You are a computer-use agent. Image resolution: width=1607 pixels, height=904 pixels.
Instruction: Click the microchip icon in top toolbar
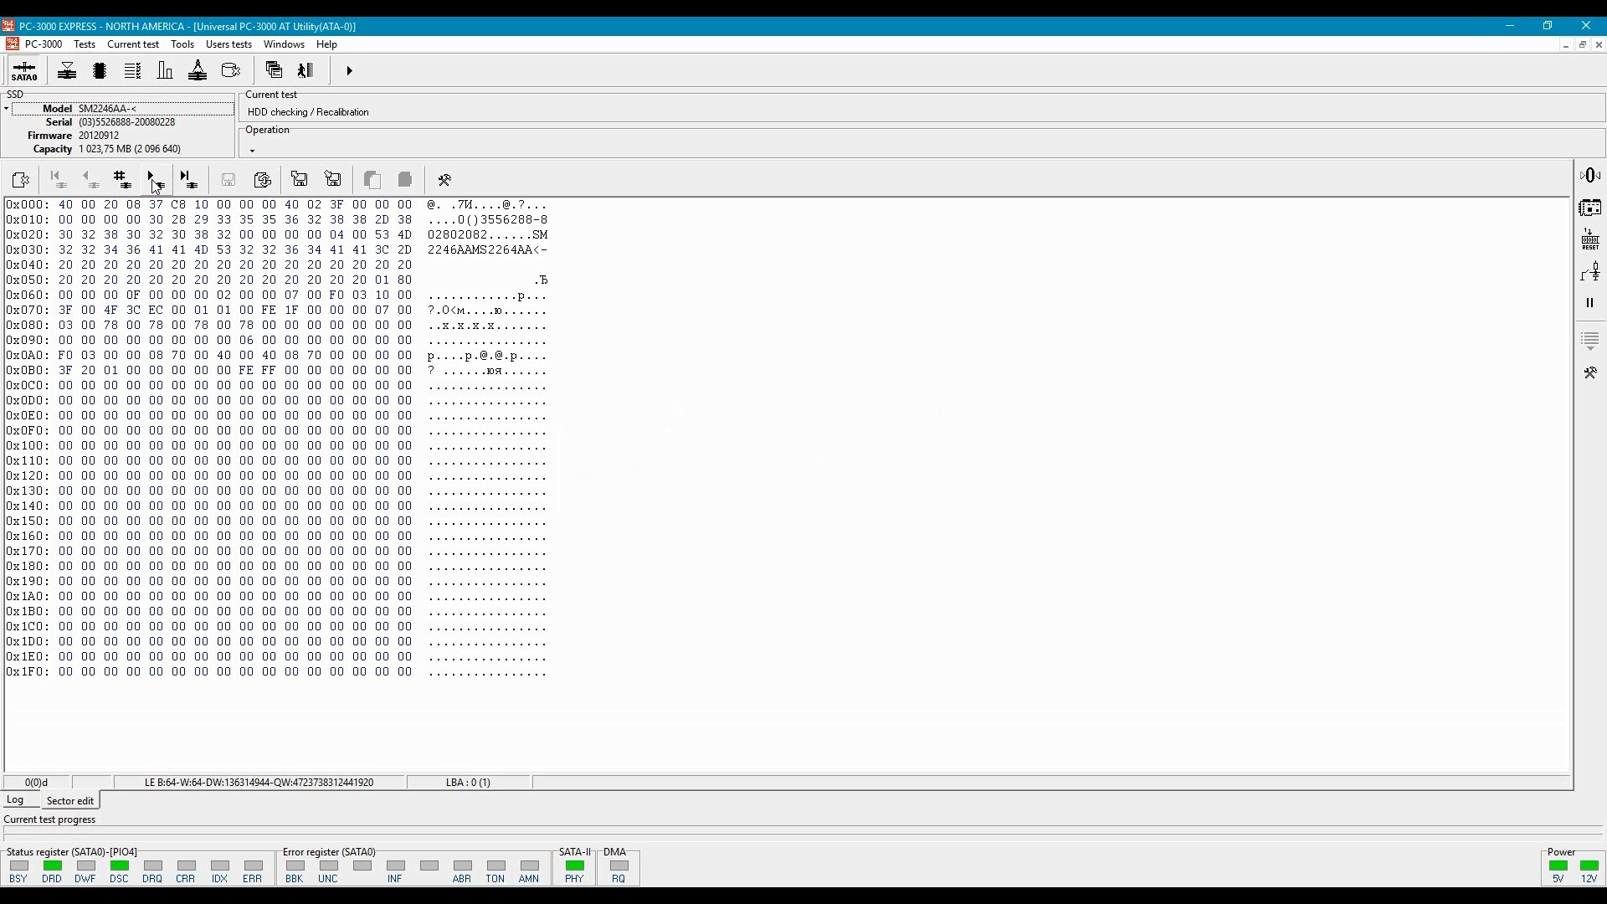(100, 71)
